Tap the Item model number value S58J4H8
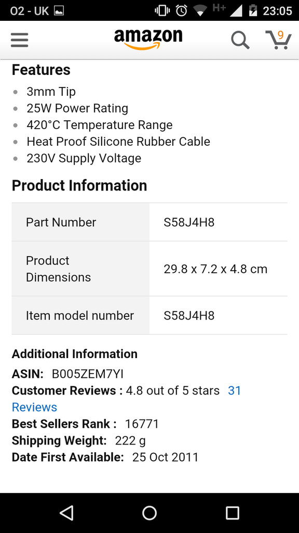The image size is (299, 533). [x=189, y=315]
